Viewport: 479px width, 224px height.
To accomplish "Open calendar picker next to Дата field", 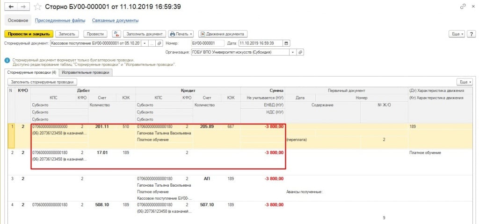I will tap(287, 43).
